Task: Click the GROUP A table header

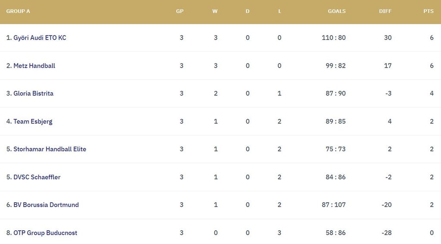Action: (18, 11)
